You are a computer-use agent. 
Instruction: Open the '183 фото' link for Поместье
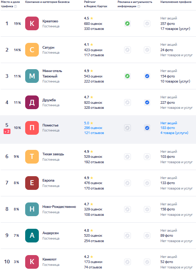pos(168,128)
